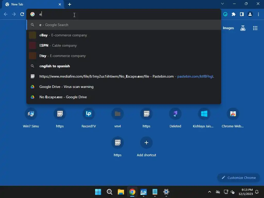The width and height of the screenshot is (264, 198).
Task: Open the notifications bell
Action: click(x=257, y=192)
